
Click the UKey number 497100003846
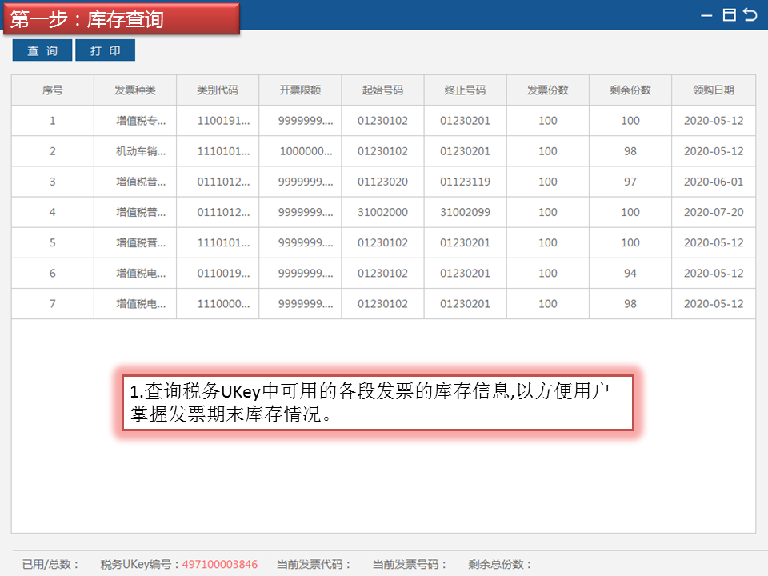220,564
